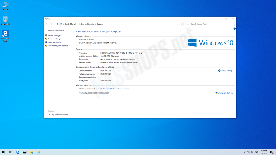
Task: Open network status tray icon
Action: pyautogui.click(x=249, y=152)
